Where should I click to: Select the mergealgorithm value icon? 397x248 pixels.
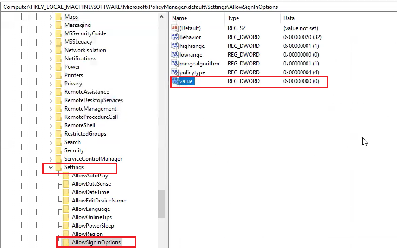pyautogui.click(x=174, y=63)
